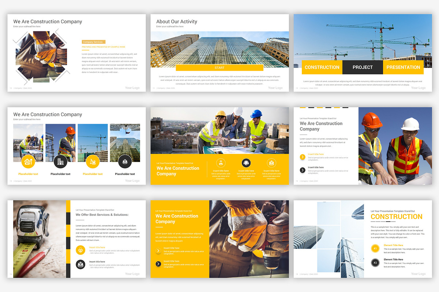Click the dark headset support icon on yellow band

246,163
